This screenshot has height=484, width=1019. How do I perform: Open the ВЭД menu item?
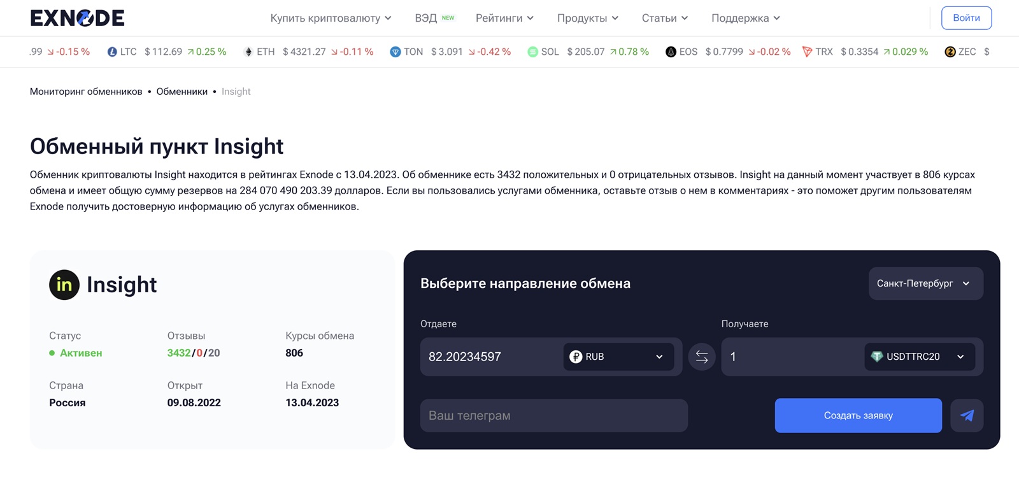tap(426, 18)
